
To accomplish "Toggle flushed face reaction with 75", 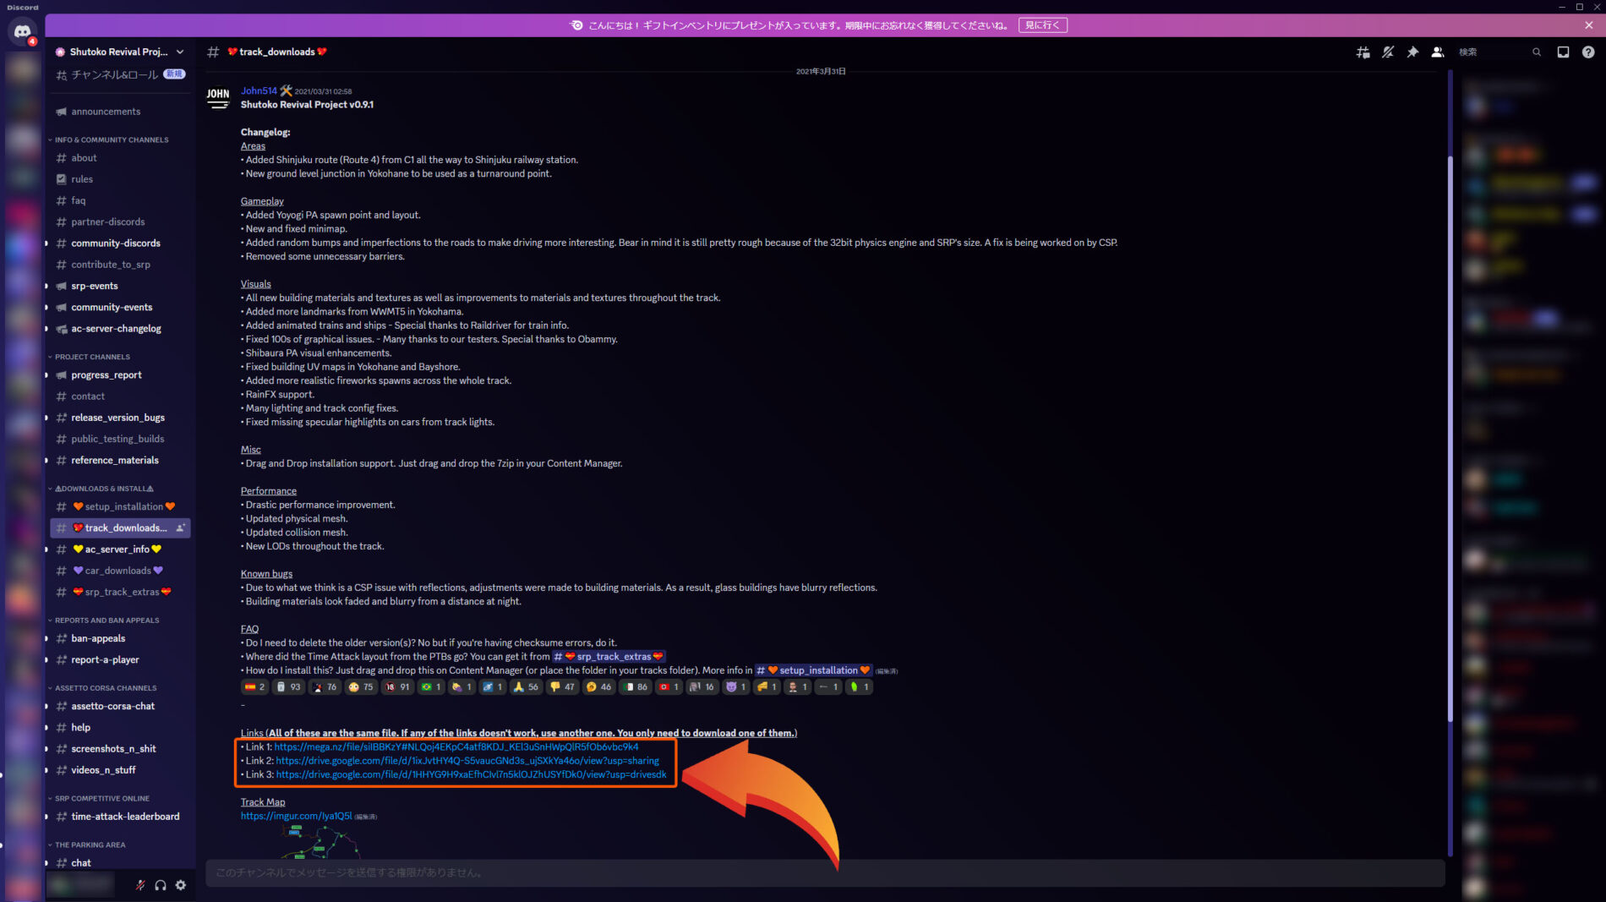I will [x=361, y=687].
